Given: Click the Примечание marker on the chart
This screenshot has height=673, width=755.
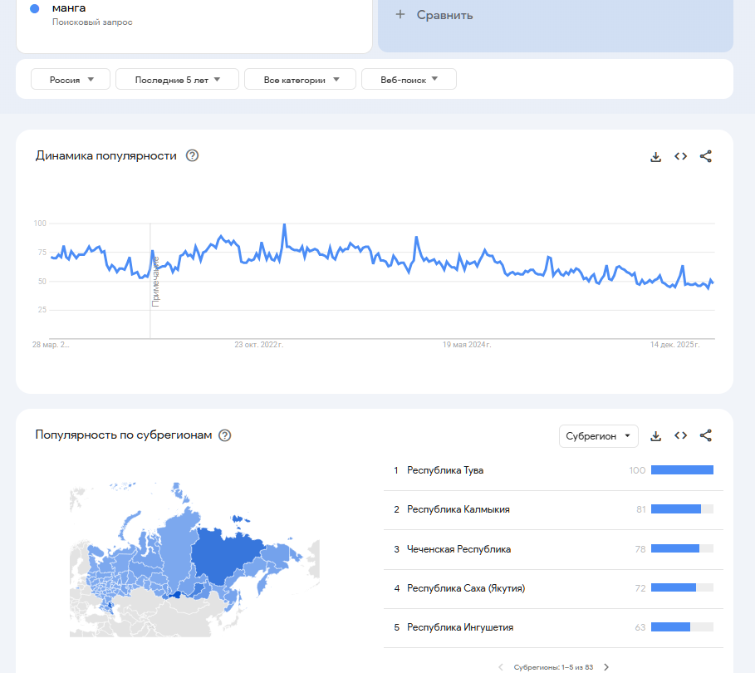Looking at the screenshot, I should pos(155,282).
